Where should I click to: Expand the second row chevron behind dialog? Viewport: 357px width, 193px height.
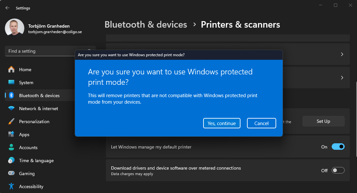(342, 78)
